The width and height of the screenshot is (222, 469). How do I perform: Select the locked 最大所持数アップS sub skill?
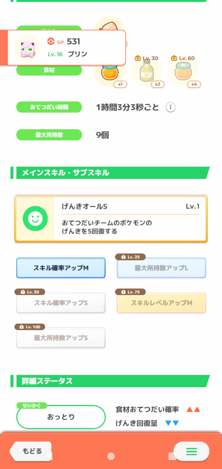click(x=61, y=338)
